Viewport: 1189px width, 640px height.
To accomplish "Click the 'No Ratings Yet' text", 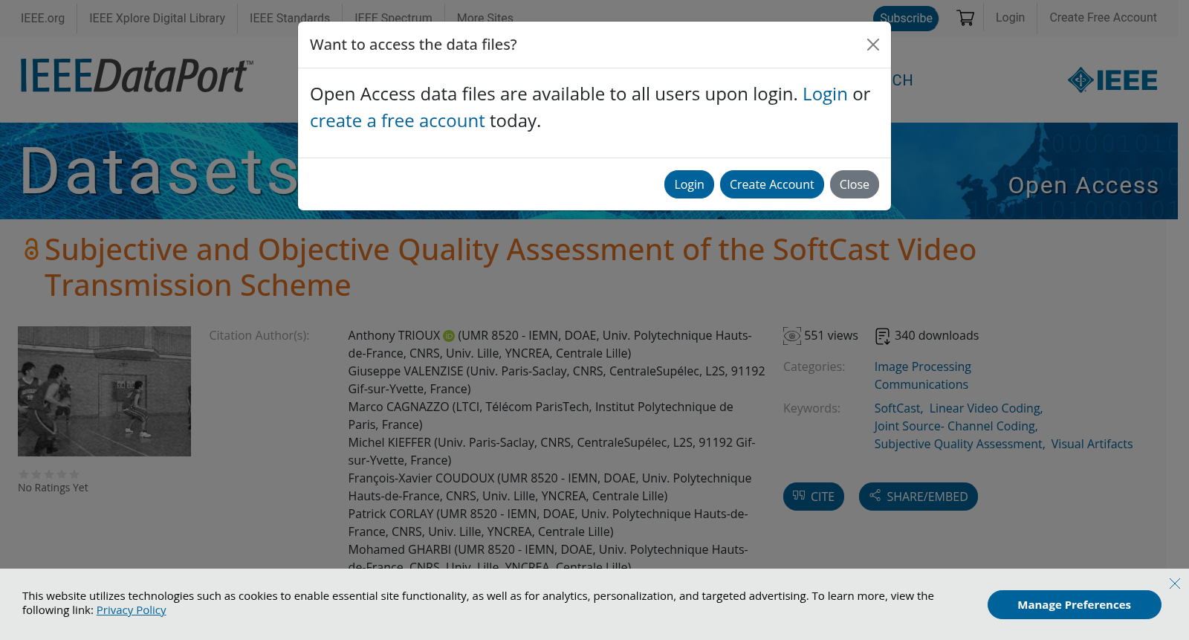I will pos(53,488).
